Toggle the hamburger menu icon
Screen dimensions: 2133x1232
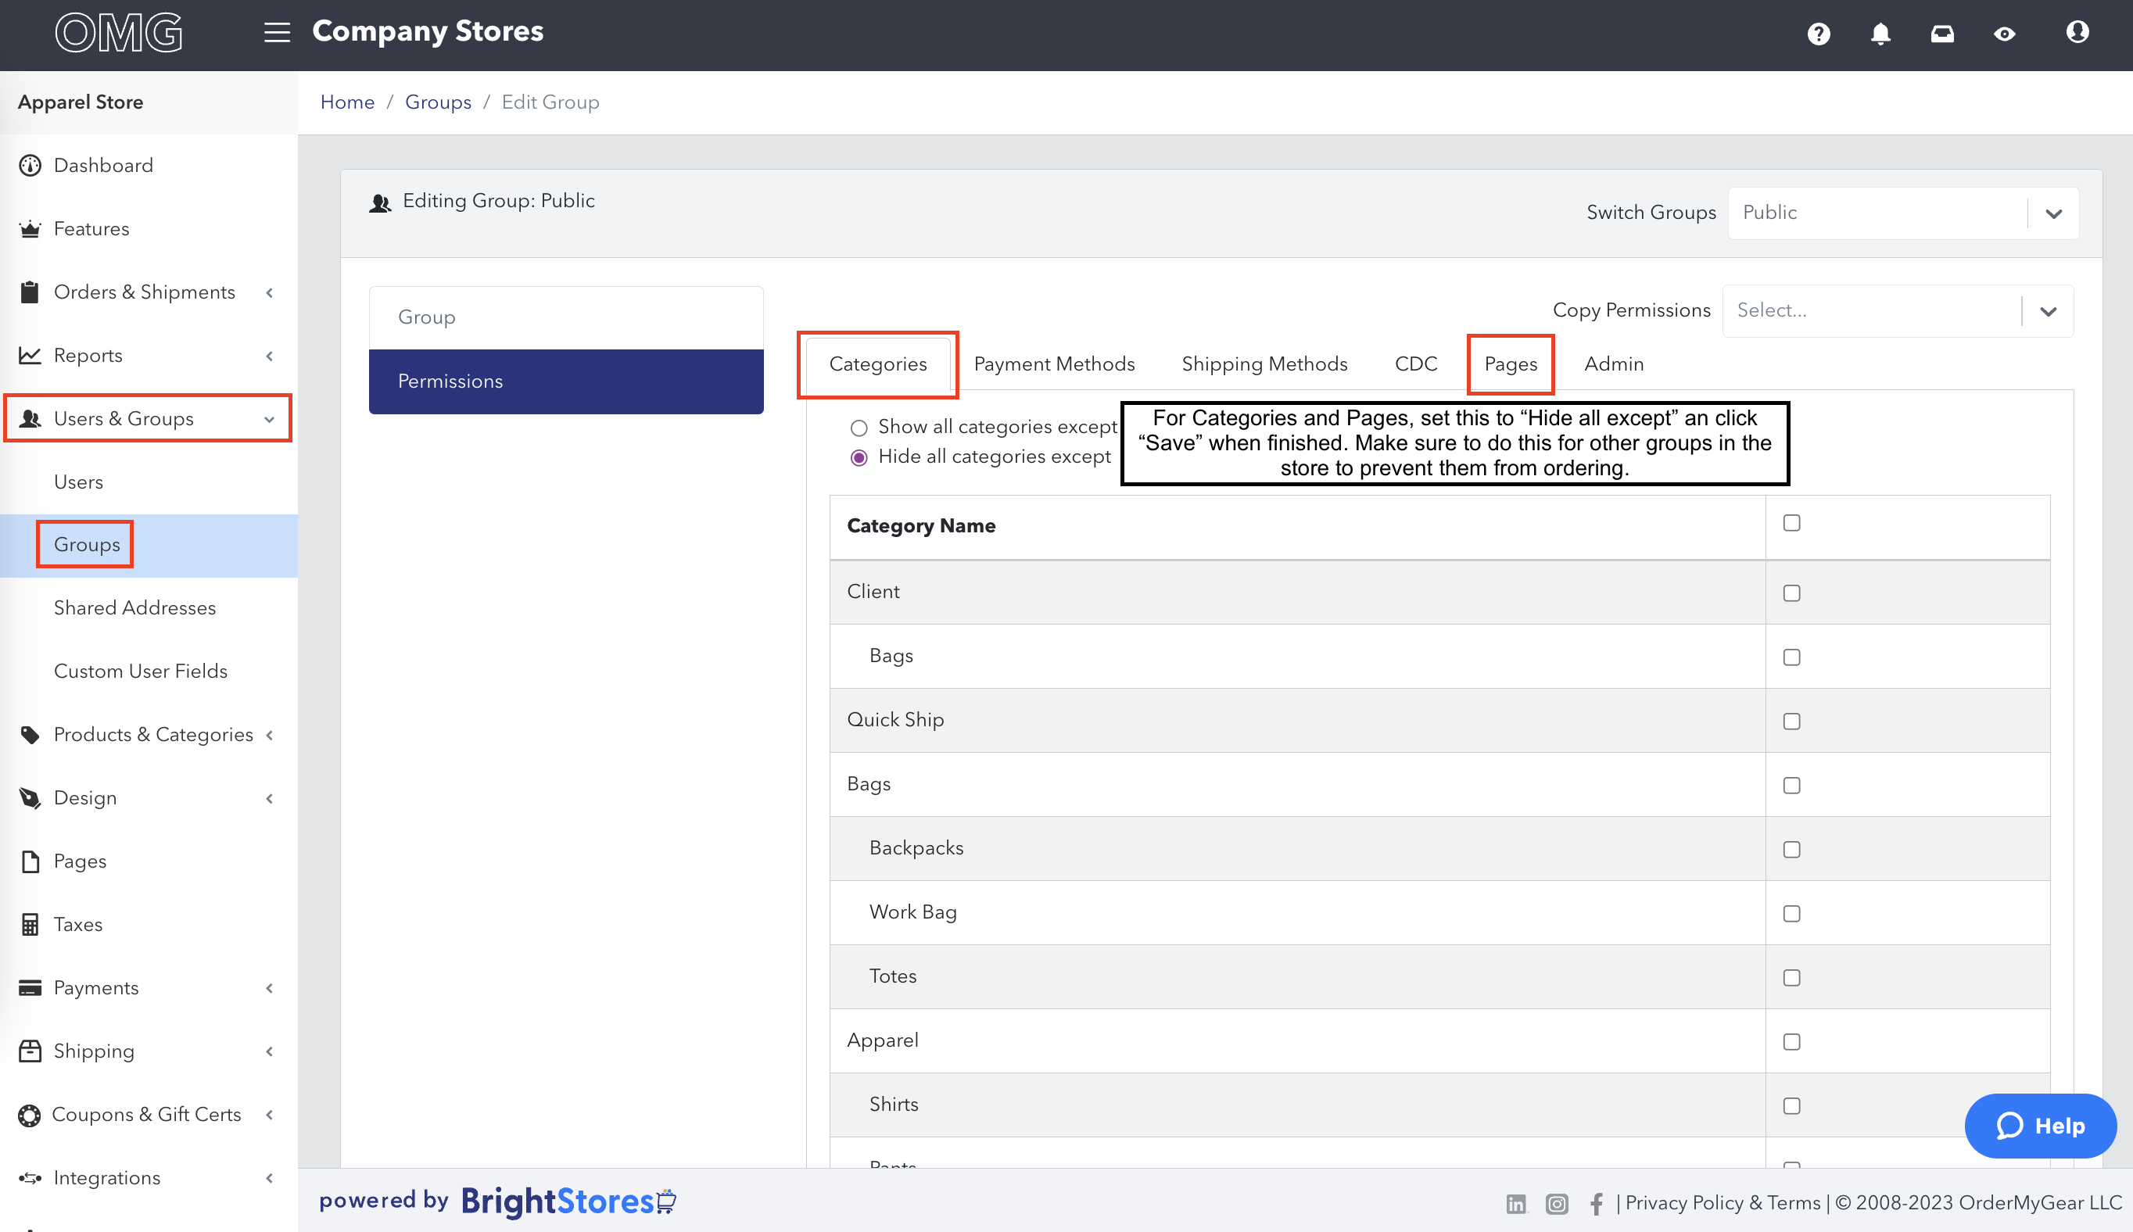[x=277, y=32]
